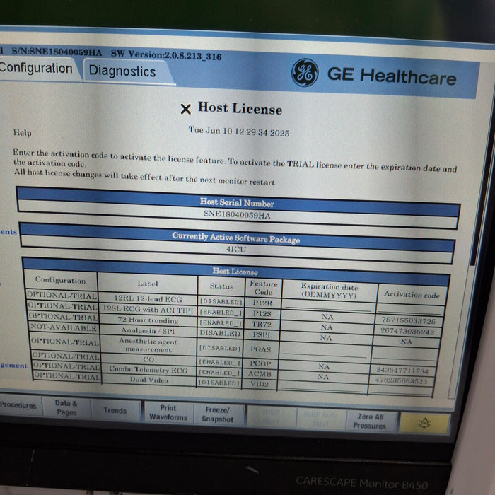Select the 72 Hour trending label

(148, 320)
